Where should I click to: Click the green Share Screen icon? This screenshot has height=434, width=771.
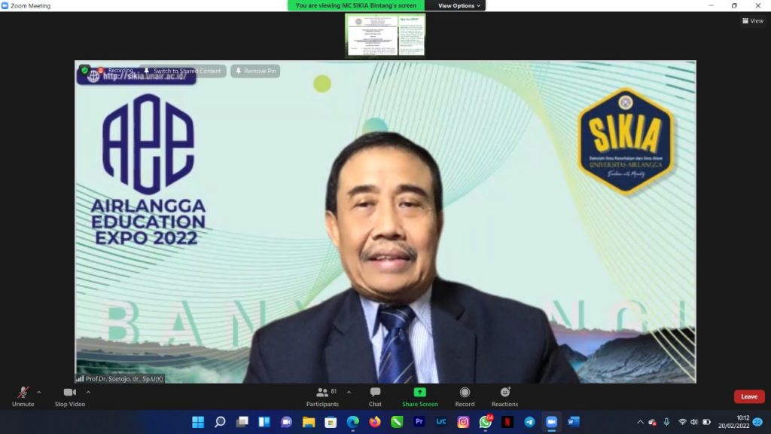coord(419,393)
